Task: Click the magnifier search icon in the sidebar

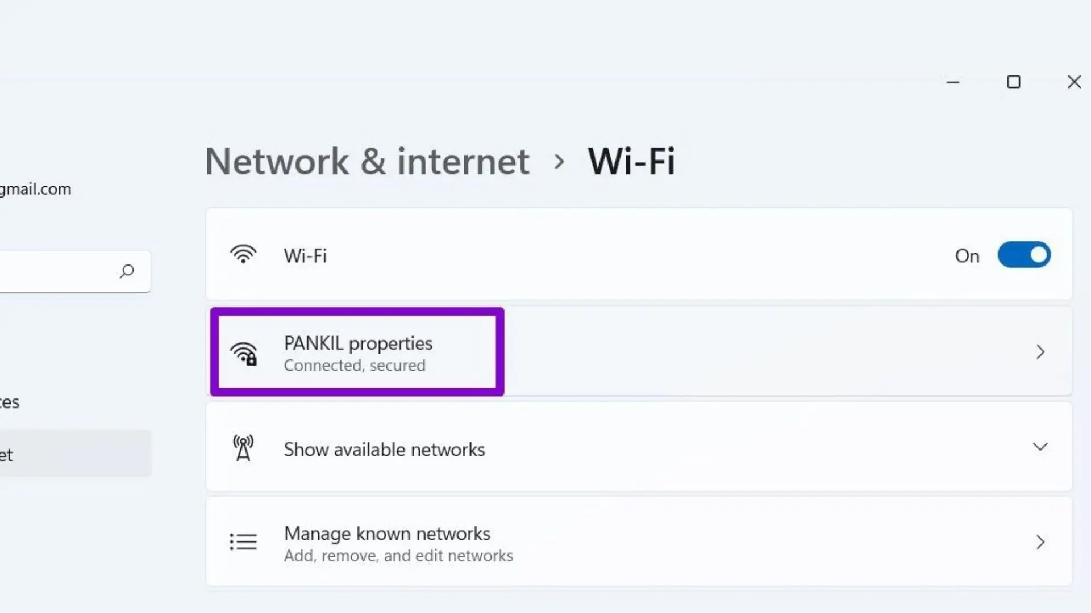Action: tap(127, 271)
